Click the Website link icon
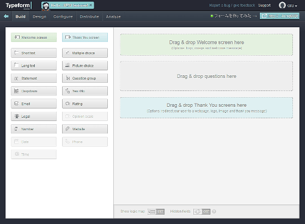This screenshot has width=305, height=224. click(x=68, y=129)
